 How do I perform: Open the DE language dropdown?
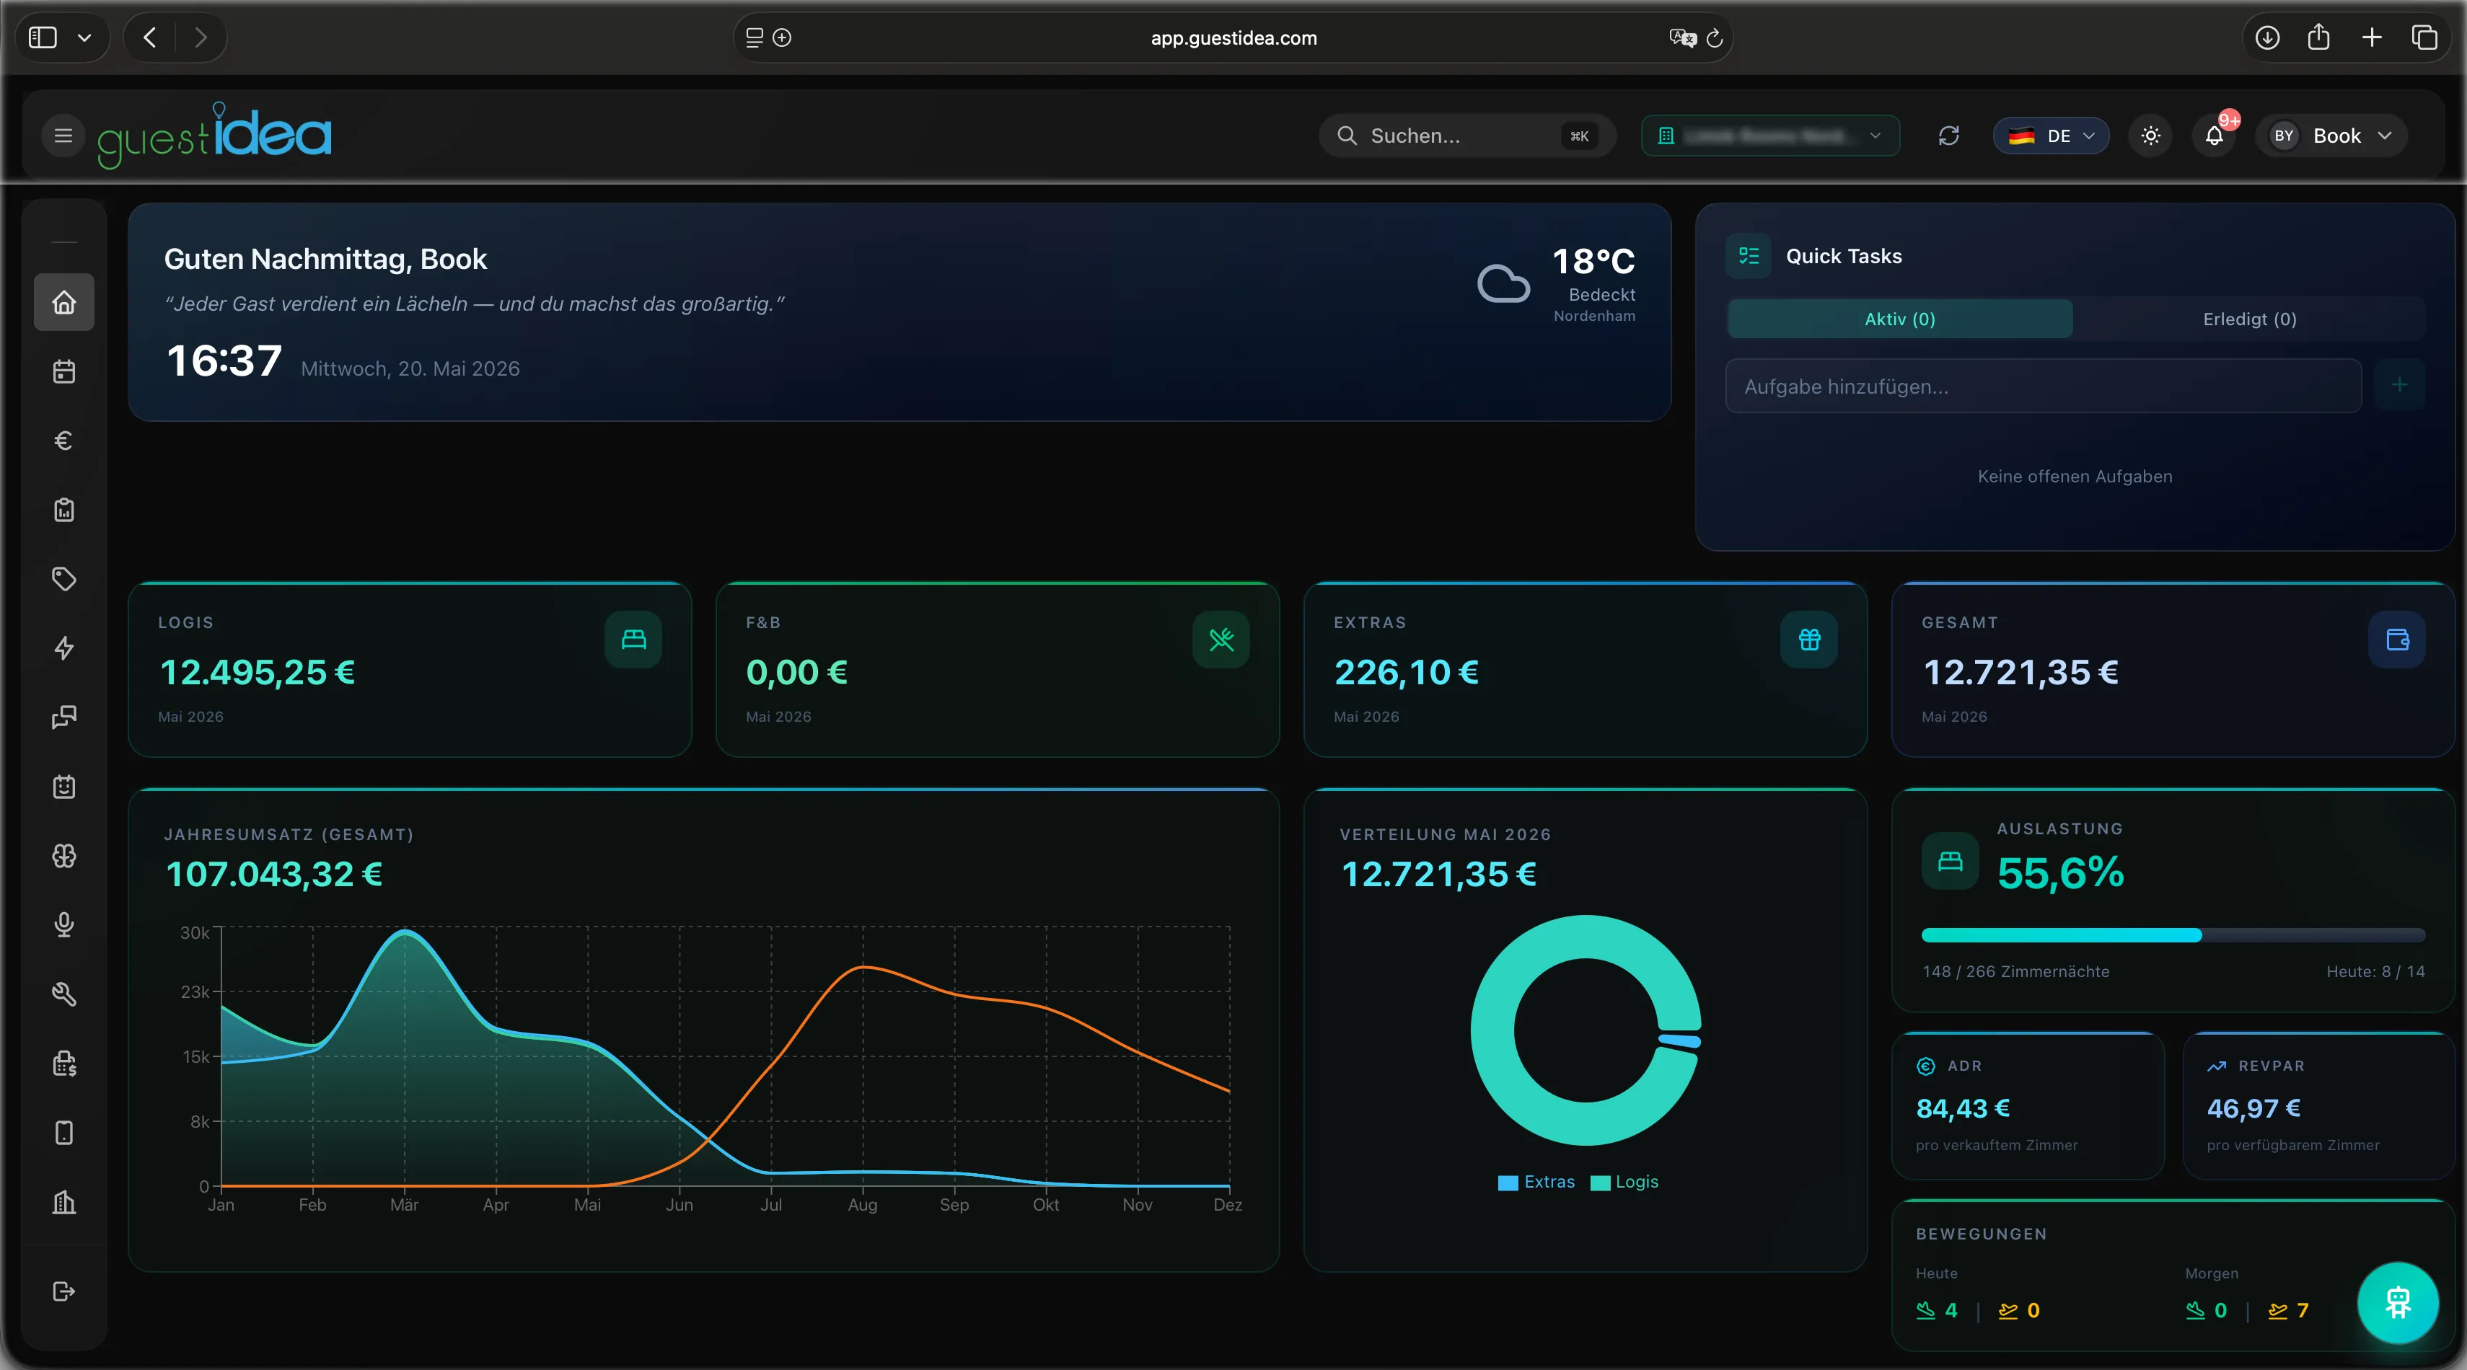tap(2052, 136)
